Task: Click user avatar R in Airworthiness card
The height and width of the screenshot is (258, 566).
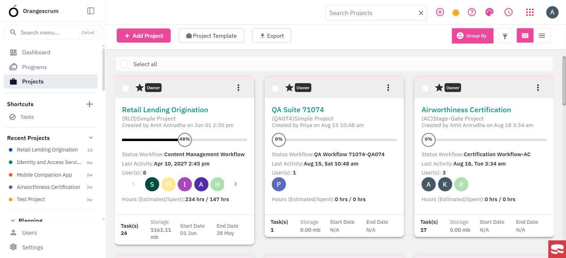Action: [x=461, y=184]
